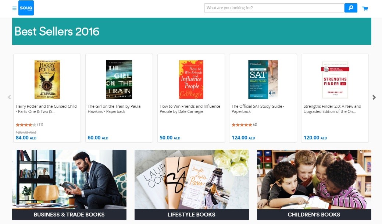Viewport: 382px width, 224px height.
Task: Open How to Win Friends book cover
Action: tap(191, 80)
